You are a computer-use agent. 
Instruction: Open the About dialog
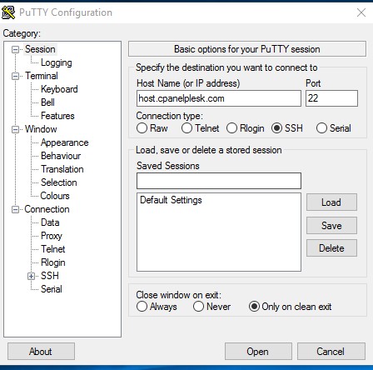[41, 352]
